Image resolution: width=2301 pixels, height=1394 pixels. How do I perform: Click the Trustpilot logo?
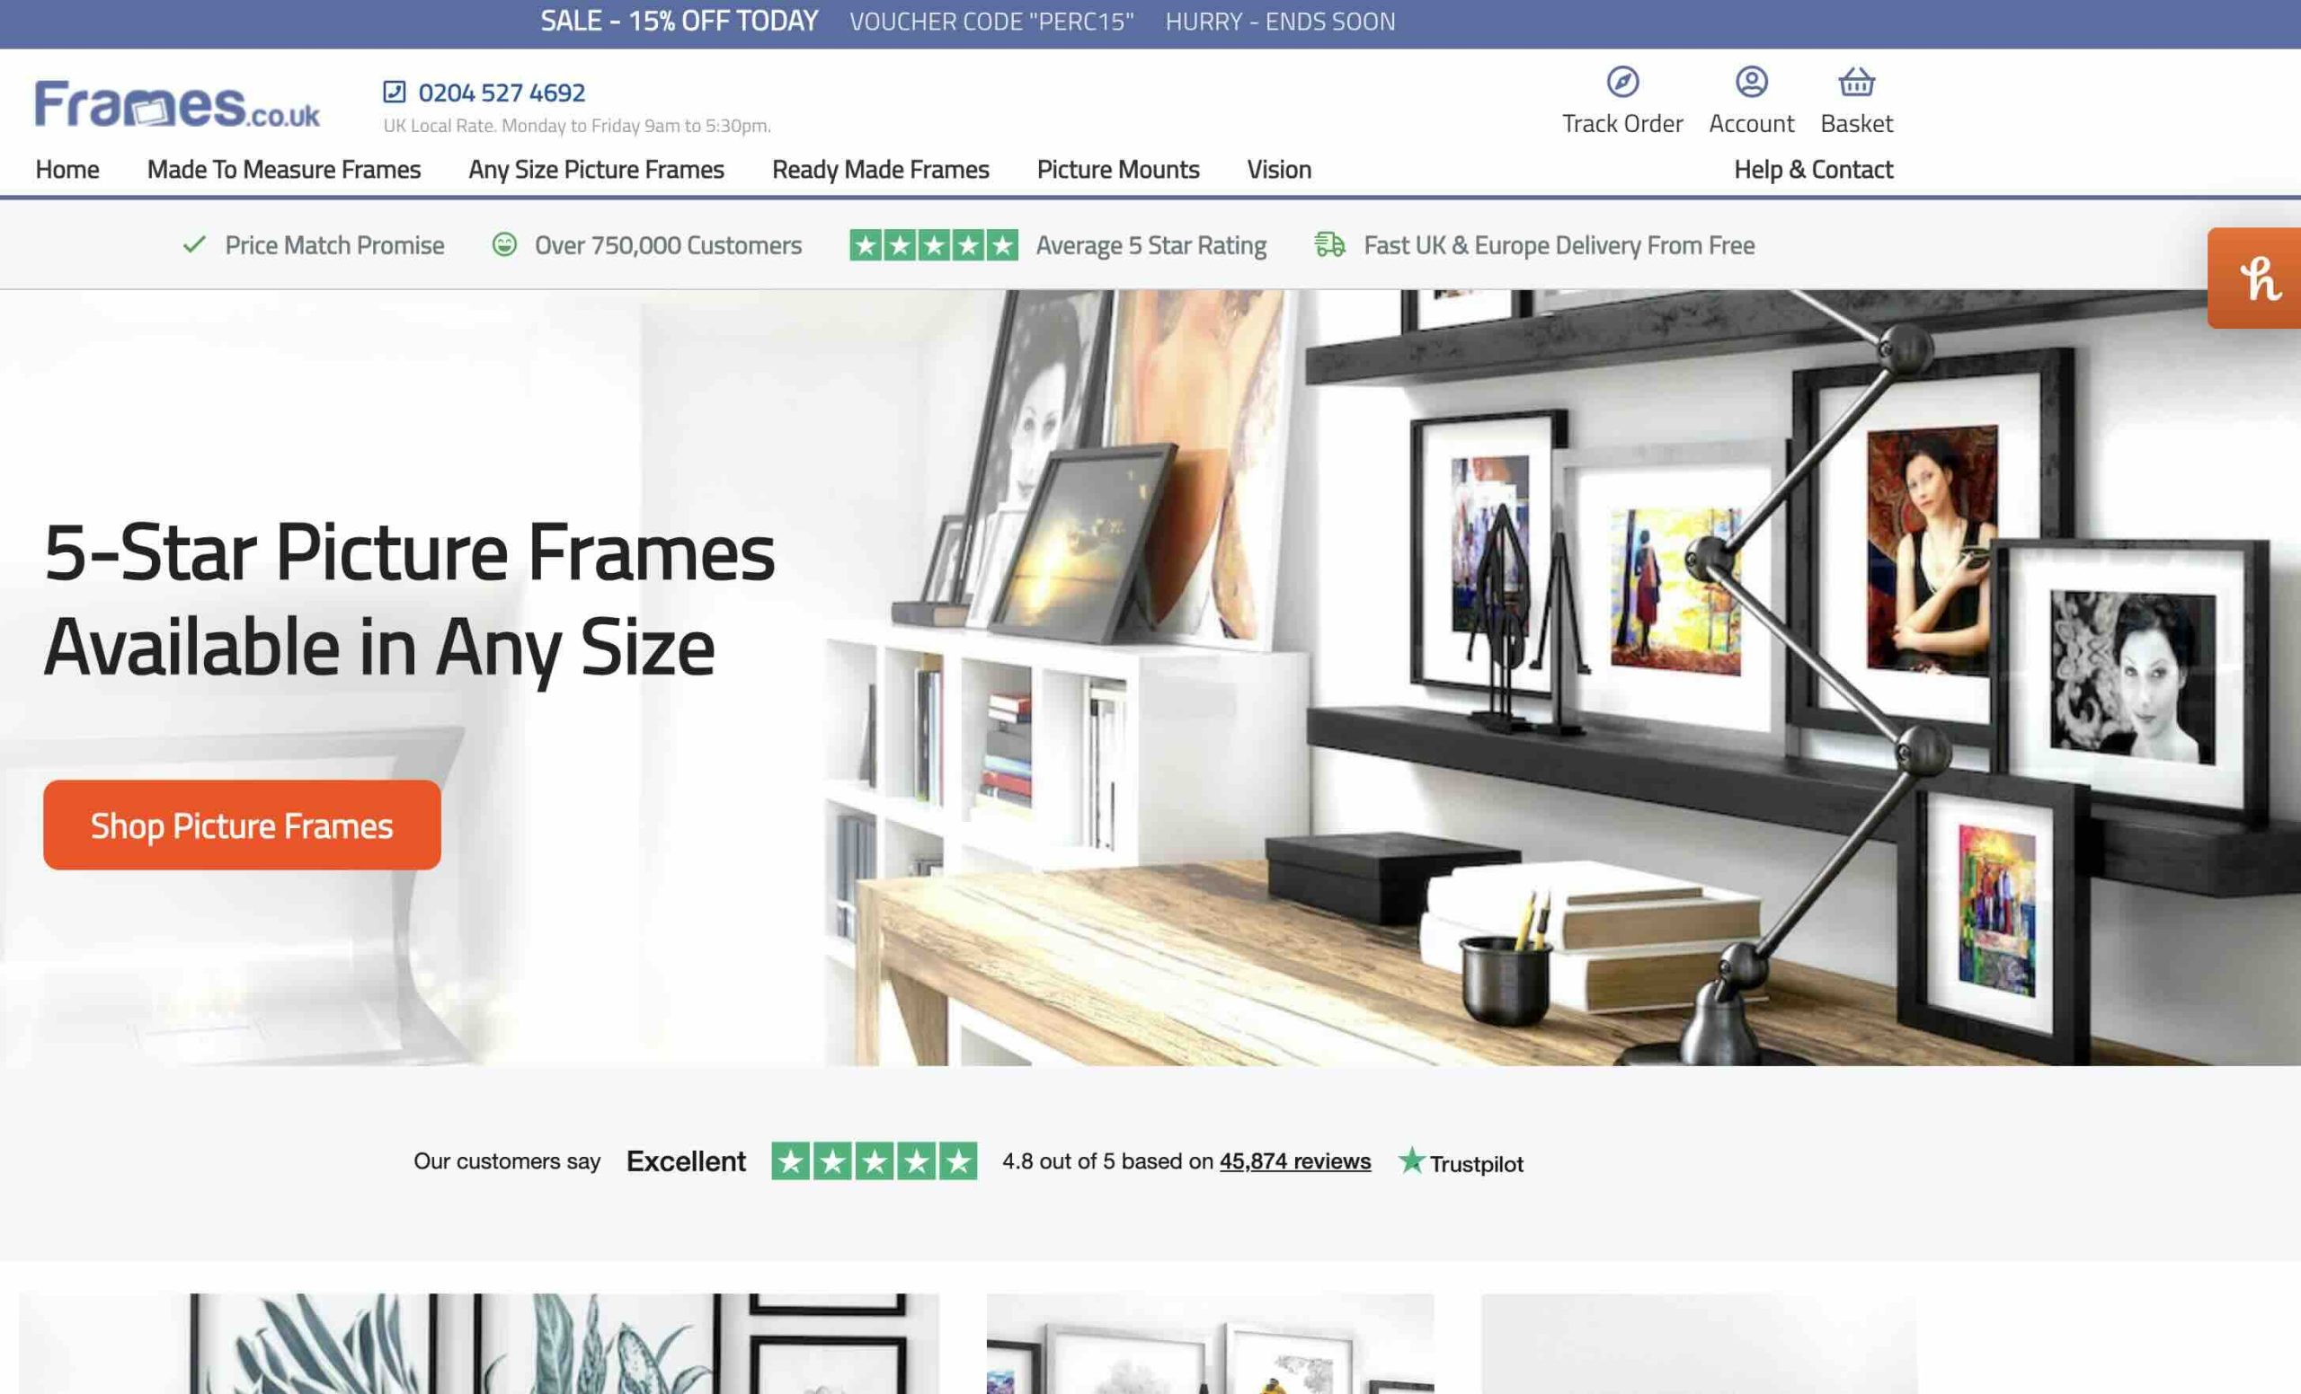(x=1461, y=1161)
